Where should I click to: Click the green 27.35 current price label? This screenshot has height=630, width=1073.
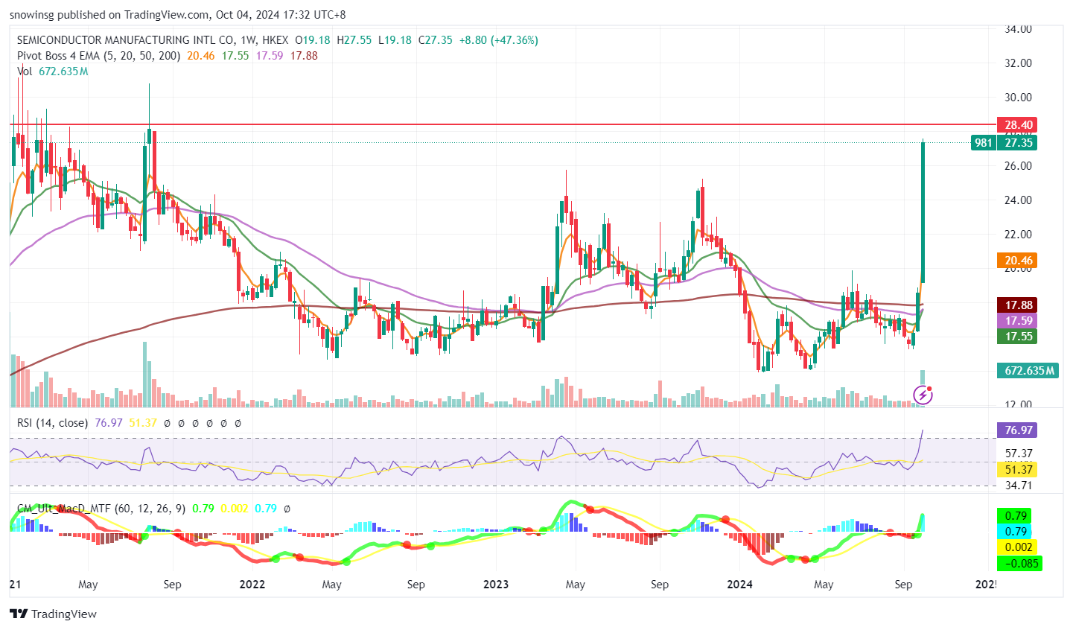pyautogui.click(x=1017, y=143)
